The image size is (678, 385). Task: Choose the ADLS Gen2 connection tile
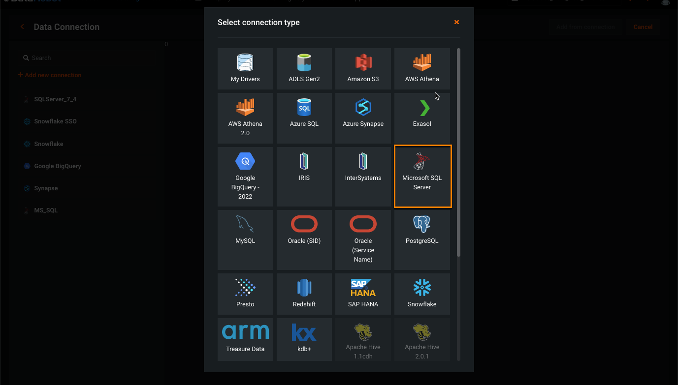pos(304,69)
